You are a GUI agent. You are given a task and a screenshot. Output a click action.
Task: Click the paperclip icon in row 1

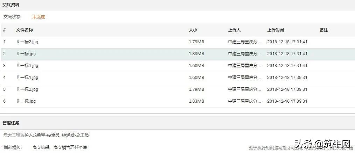(18, 42)
